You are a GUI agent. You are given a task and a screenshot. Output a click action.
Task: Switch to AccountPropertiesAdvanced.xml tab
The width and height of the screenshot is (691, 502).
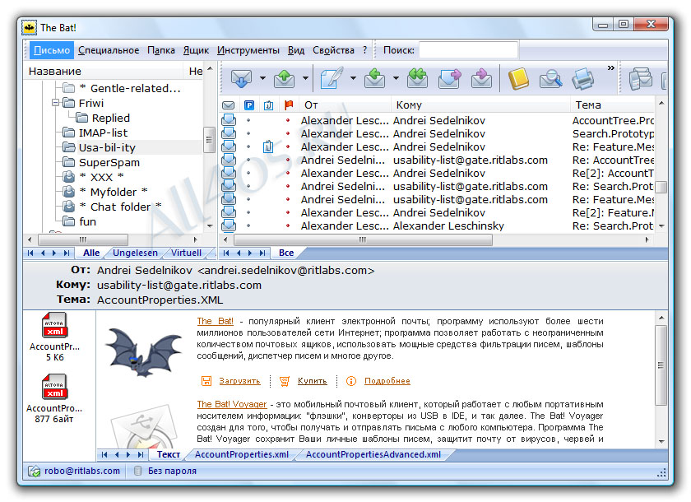coord(373,454)
